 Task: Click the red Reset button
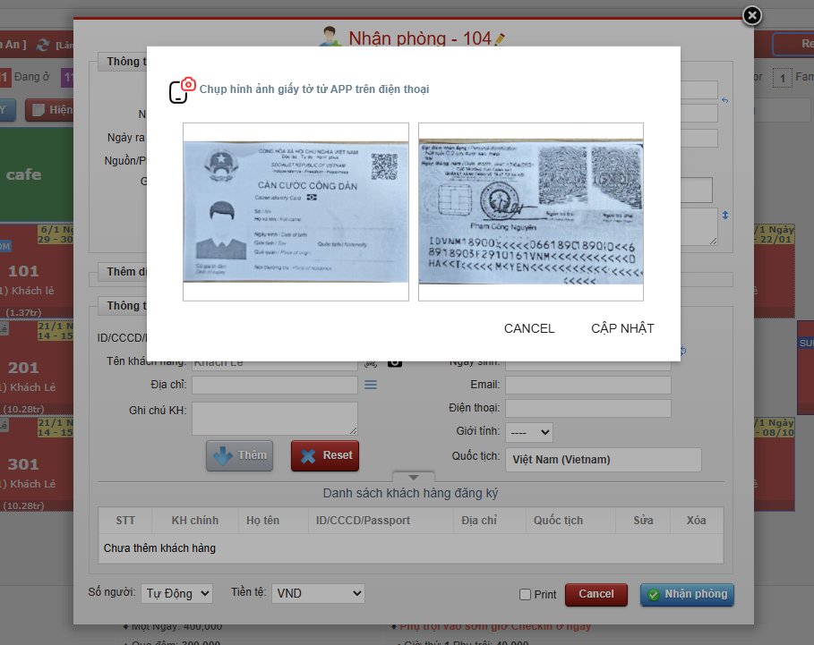324,455
